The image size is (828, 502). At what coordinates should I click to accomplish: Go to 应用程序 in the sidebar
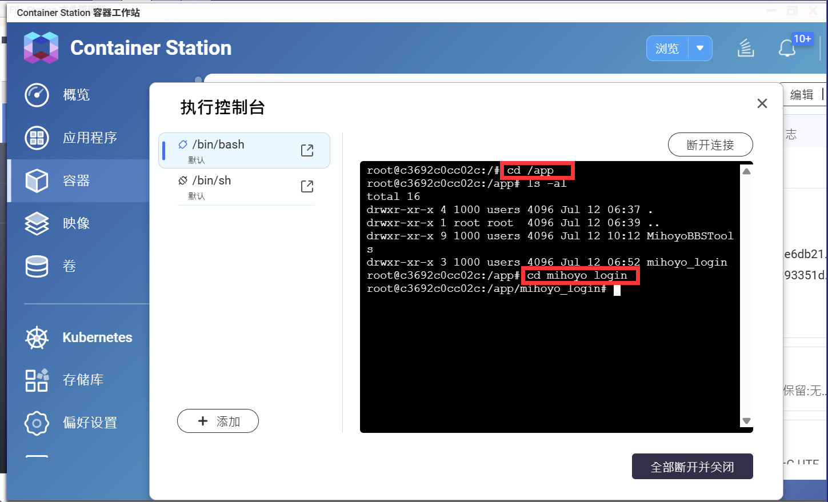click(90, 138)
